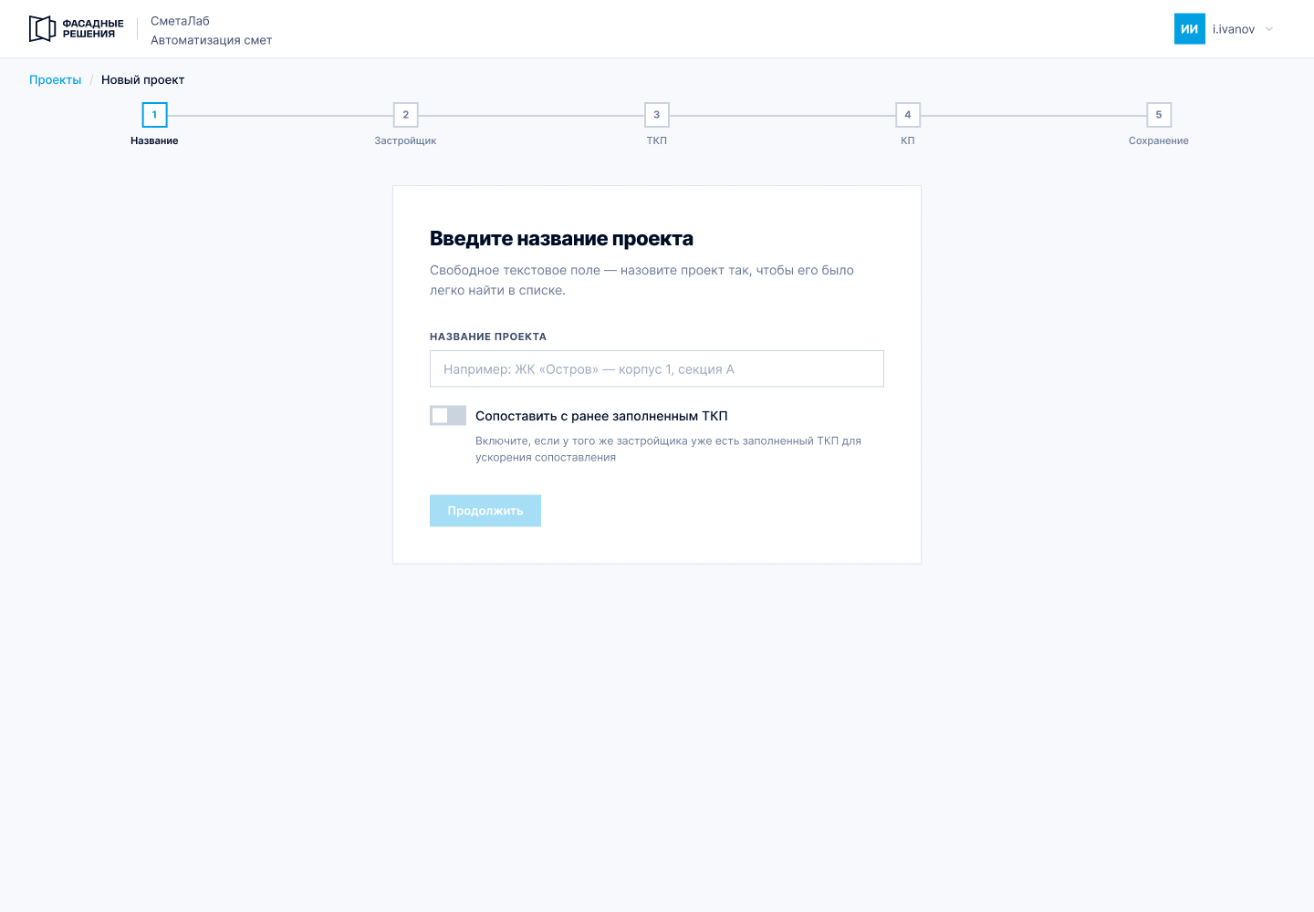Screen dimensions: 1314x912
Task: Click the Продолжить button
Action: (485, 511)
